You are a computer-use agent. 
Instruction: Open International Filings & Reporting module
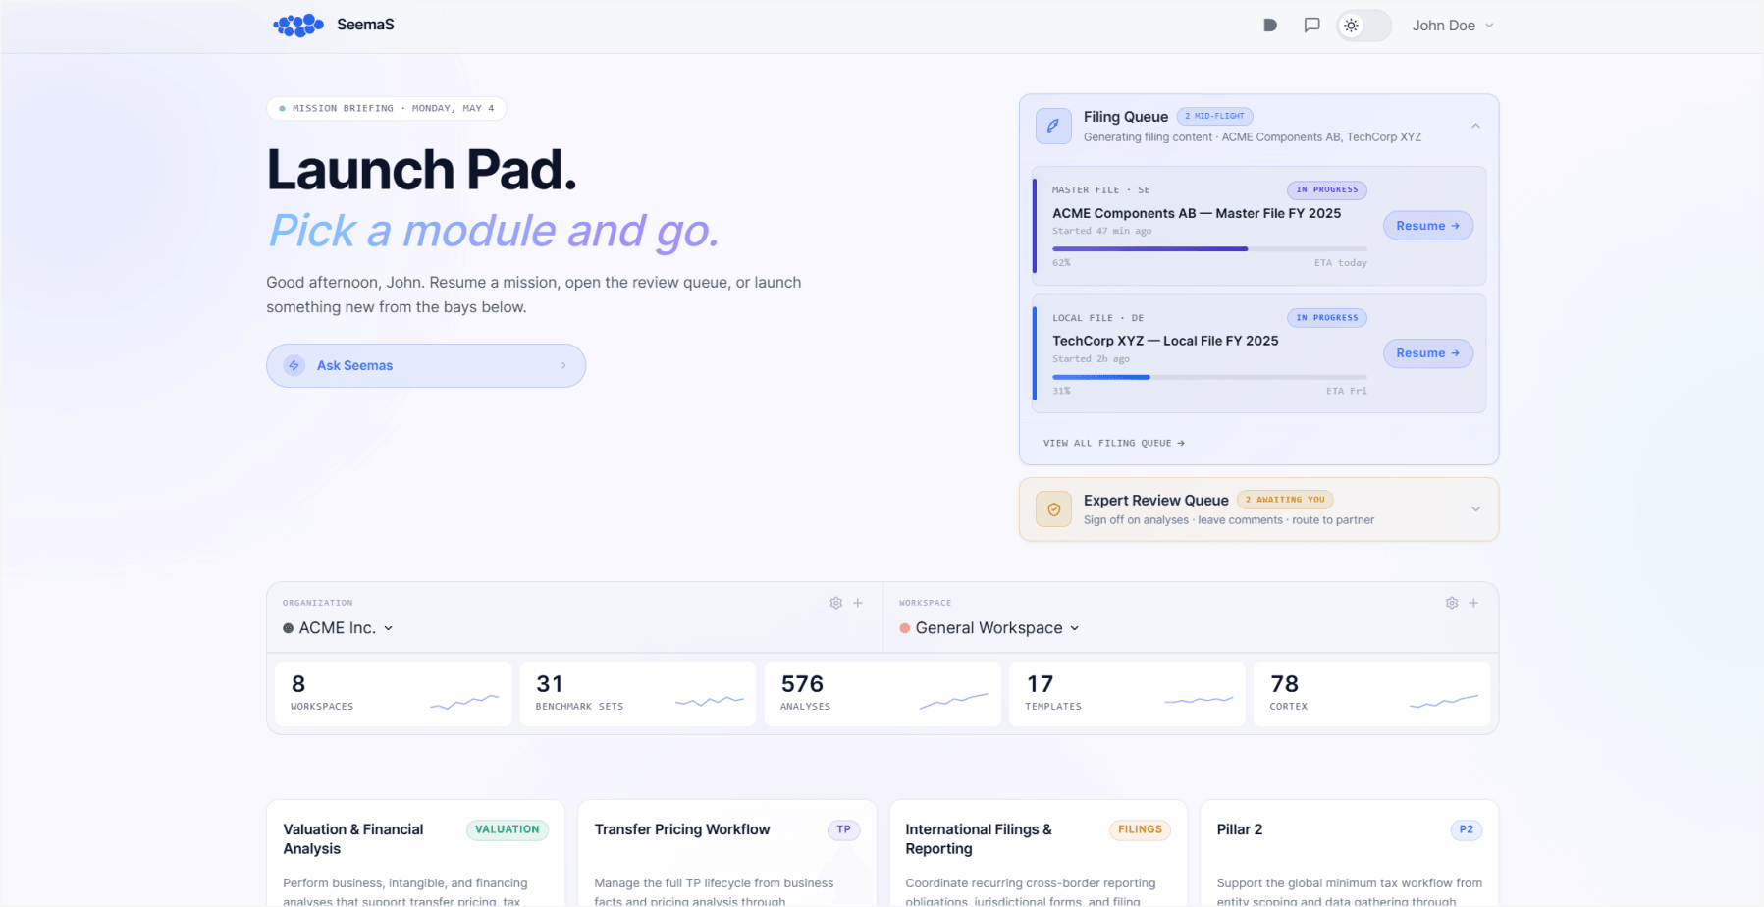(1038, 854)
